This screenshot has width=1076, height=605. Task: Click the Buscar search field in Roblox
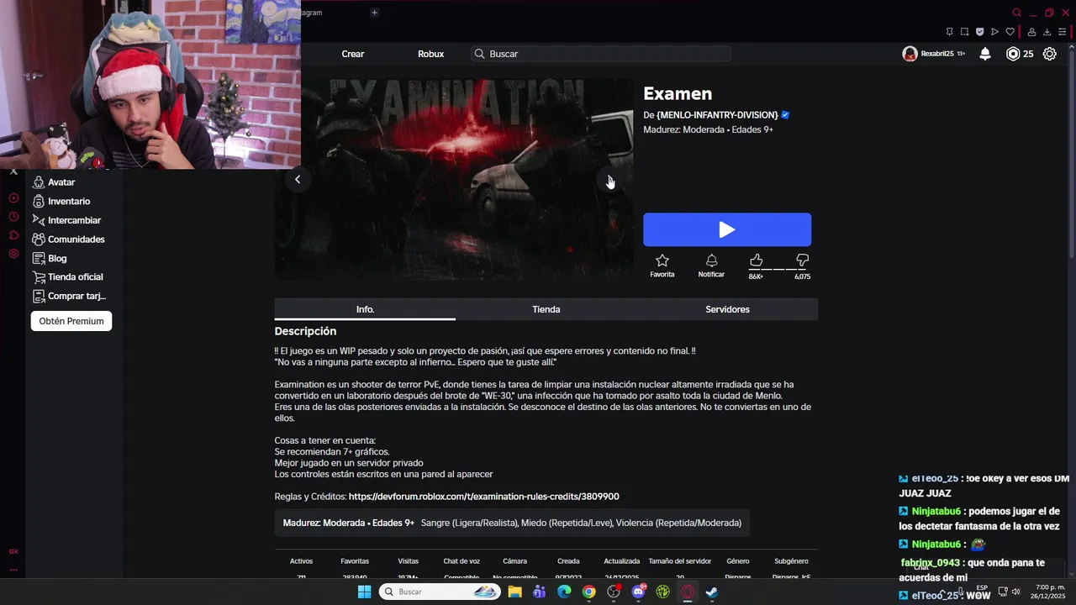[601, 54]
